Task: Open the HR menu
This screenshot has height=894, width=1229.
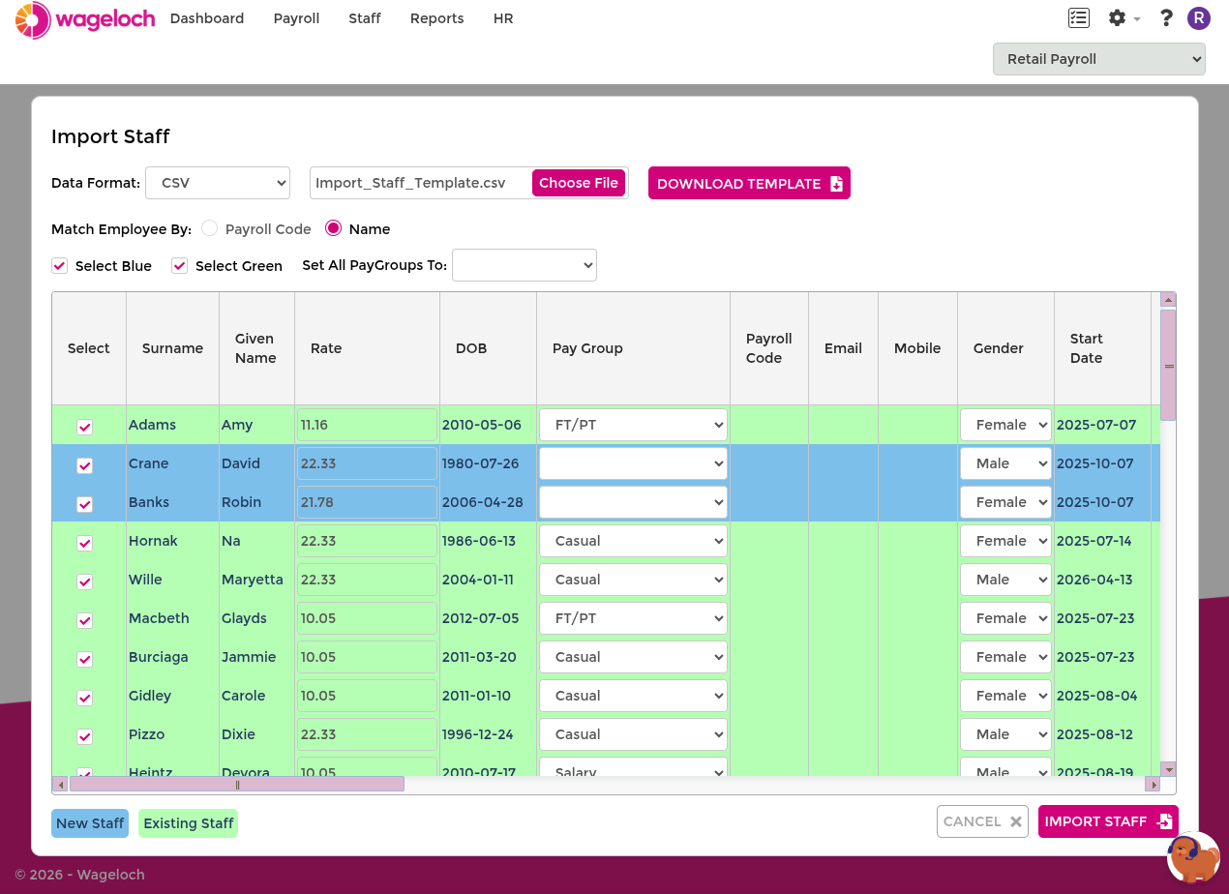Action: pos(503,18)
